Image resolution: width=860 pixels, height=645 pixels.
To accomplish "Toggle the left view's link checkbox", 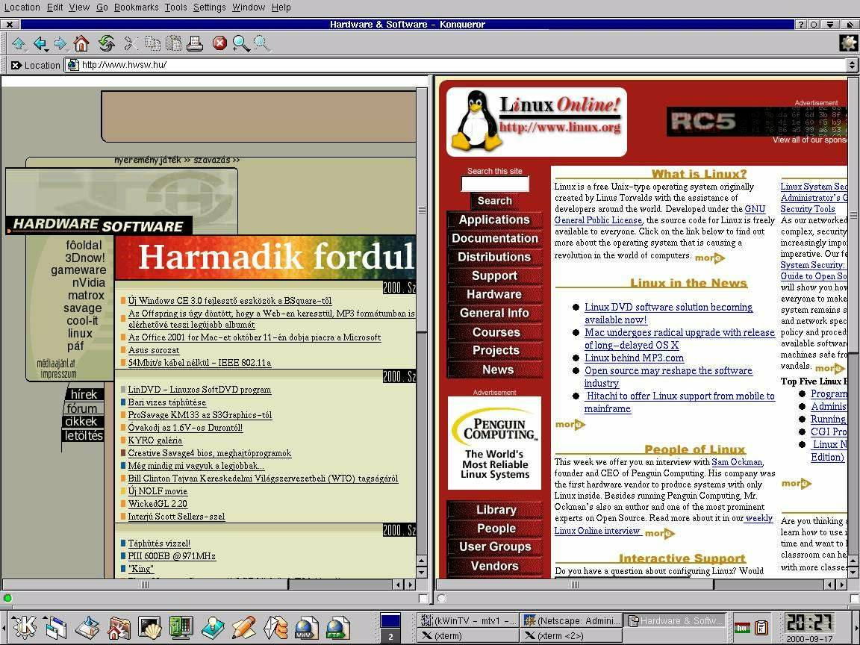I will pyautogui.click(x=423, y=598).
